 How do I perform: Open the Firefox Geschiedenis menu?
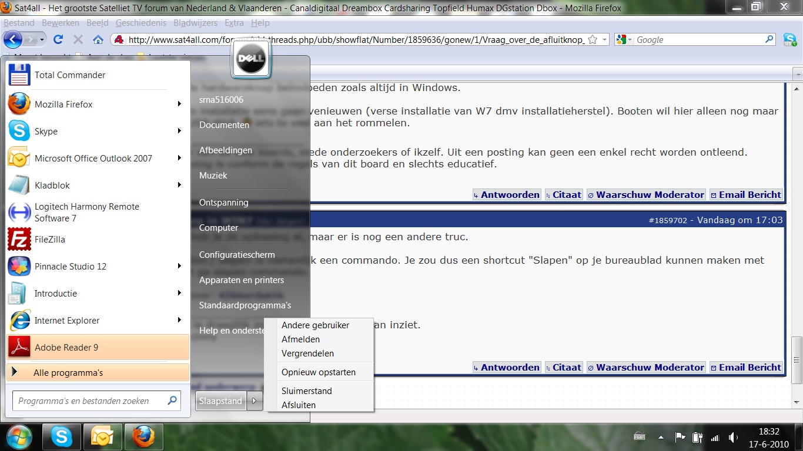tap(141, 23)
